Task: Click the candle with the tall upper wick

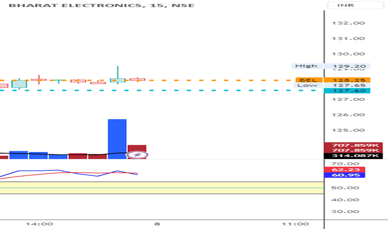Action: pos(117,75)
